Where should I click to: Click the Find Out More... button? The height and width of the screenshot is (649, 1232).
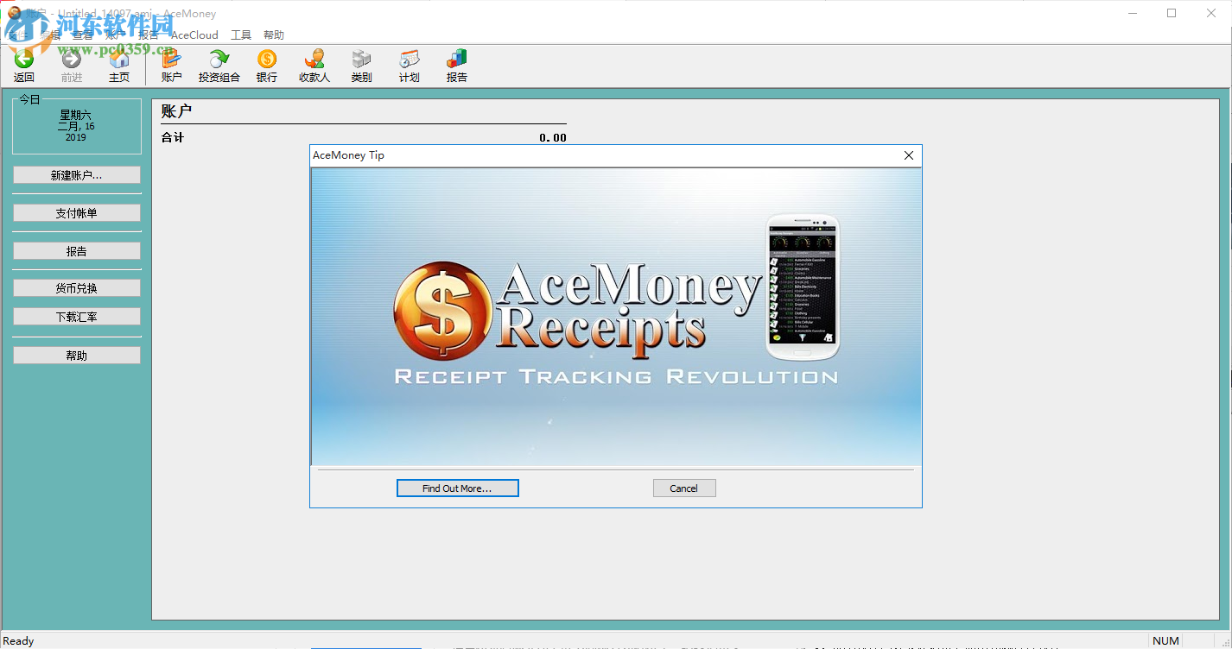458,488
